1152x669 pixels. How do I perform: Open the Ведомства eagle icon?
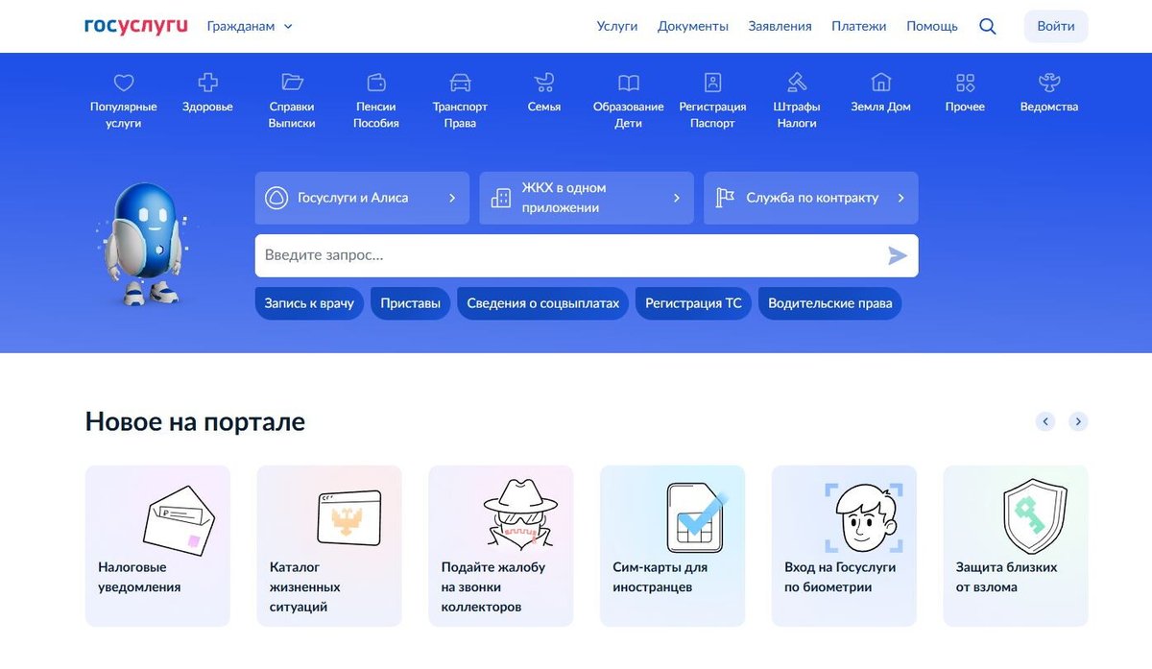tap(1049, 83)
